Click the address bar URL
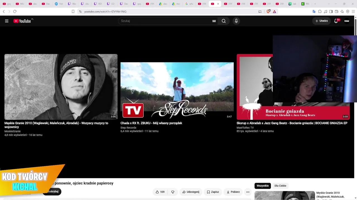Screen dimensions: 357x200 tap(105, 11)
